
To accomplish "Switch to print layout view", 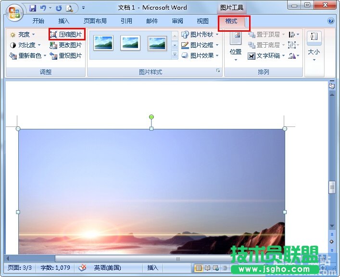I will coord(199,268).
